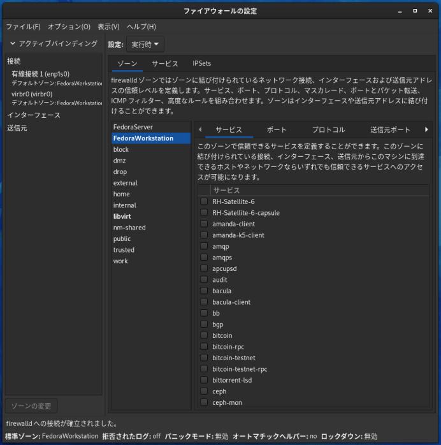The height and width of the screenshot is (445, 441).
Task: Enable the RH-Satellite-6 service checkbox
Action: pos(204,201)
